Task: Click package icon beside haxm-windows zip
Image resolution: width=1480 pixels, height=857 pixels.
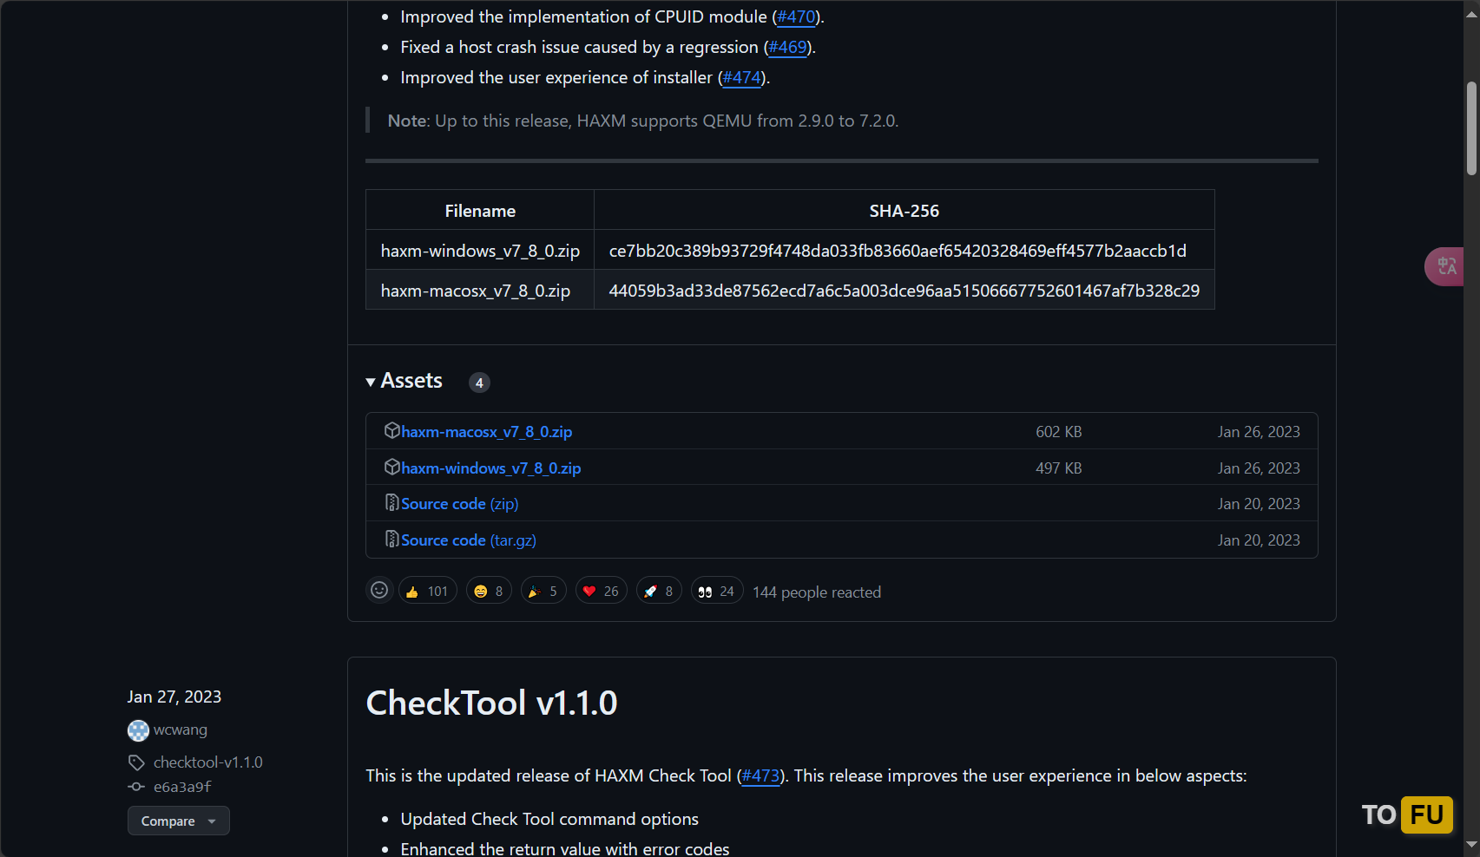Action: click(x=391, y=467)
